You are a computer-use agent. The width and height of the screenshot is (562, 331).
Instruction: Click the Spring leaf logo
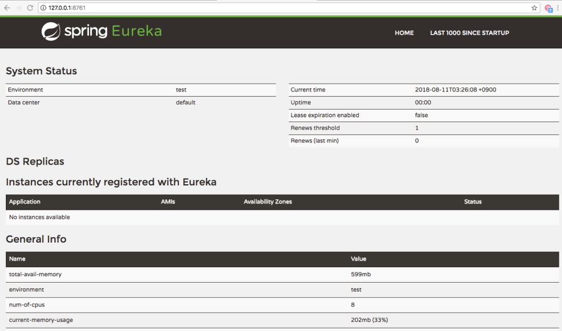tap(51, 31)
